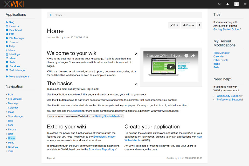Viewport: 249px width, 166px height.
Task: Expand the Sandbox node in Navigation
Action: point(6,147)
